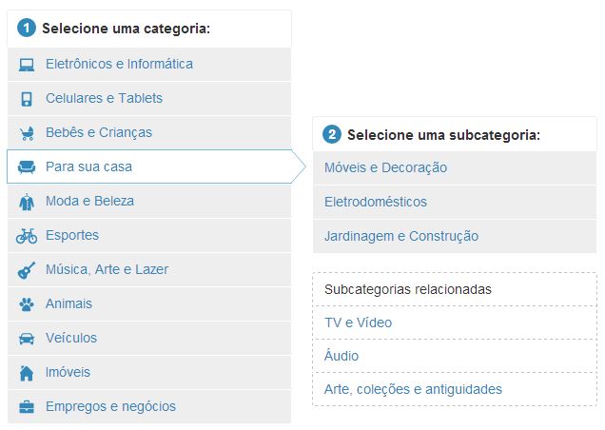The width and height of the screenshot is (605, 430).
Task: Click the car icon for Veículos
Action: coord(27,339)
